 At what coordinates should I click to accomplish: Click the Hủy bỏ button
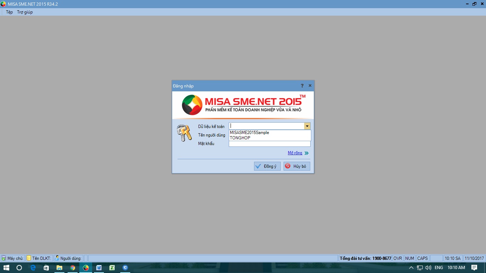(x=297, y=166)
